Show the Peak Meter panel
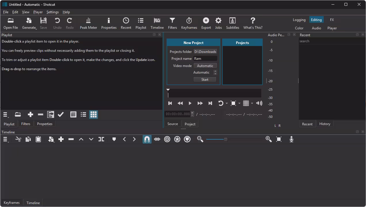The width and height of the screenshot is (366, 207). (88, 23)
